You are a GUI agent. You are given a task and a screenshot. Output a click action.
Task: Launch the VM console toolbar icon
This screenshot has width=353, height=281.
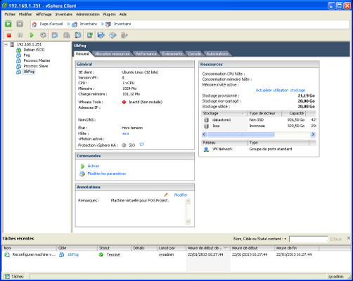[90, 35]
